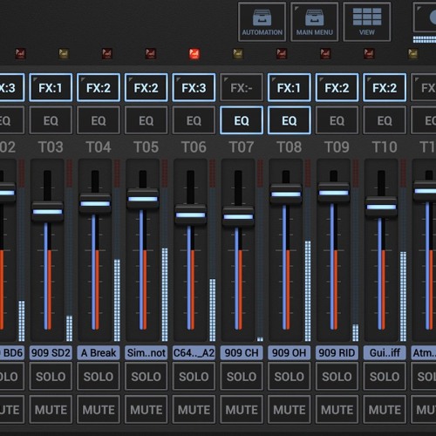This screenshot has height=436, width=436.
Task: Select the '909 OH' track name label
Action: click(x=290, y=353)
